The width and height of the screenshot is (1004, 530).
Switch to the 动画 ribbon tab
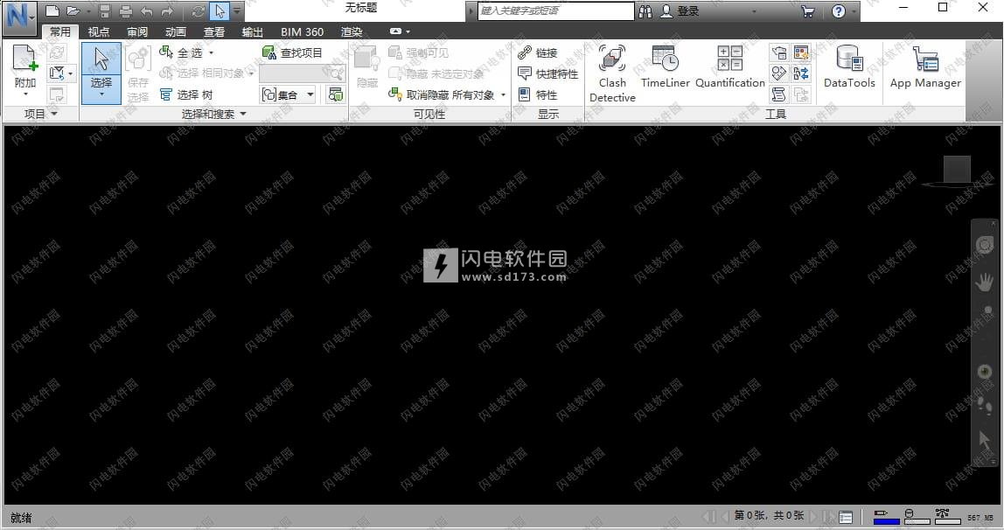click(x=176, y=31)
